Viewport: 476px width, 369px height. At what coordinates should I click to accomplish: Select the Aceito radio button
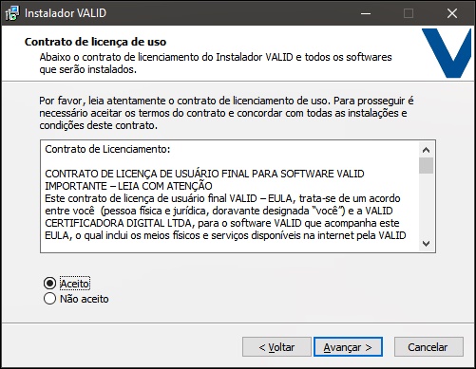point(49,284)
